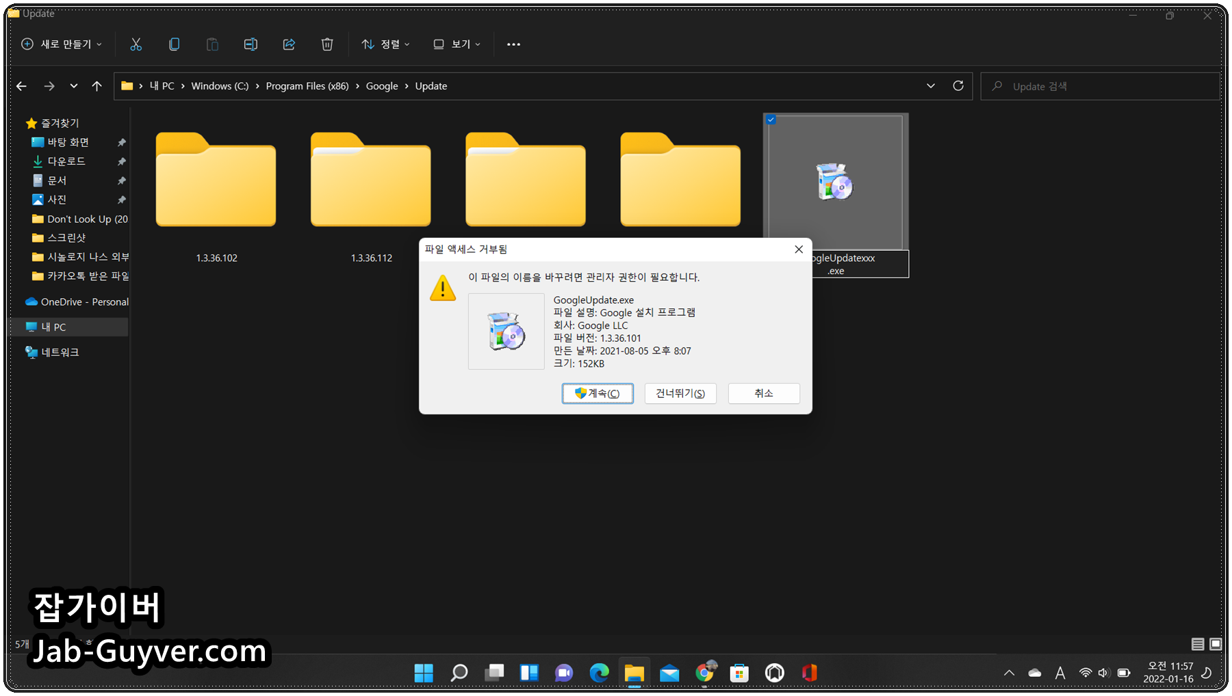Open the 새로 만들기 (New) menu
1232x696 pixels.
click(x=62, y=44)
